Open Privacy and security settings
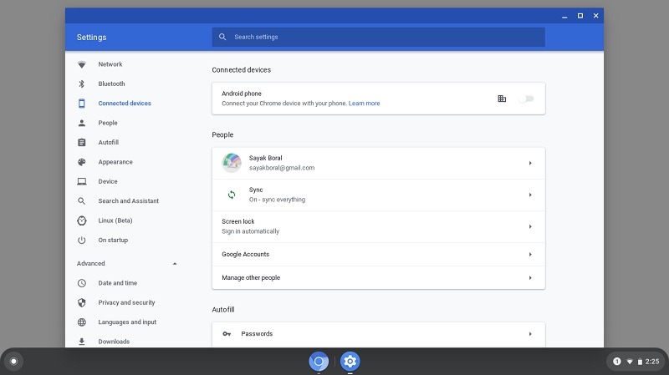The width and height of the screenshot is (669, 375). pyautogui.click(x=127, y=302)
